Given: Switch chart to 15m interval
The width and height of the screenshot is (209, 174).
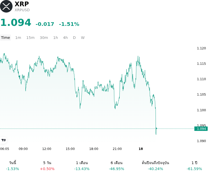Looking at the screenshot, I should point(30,38).
